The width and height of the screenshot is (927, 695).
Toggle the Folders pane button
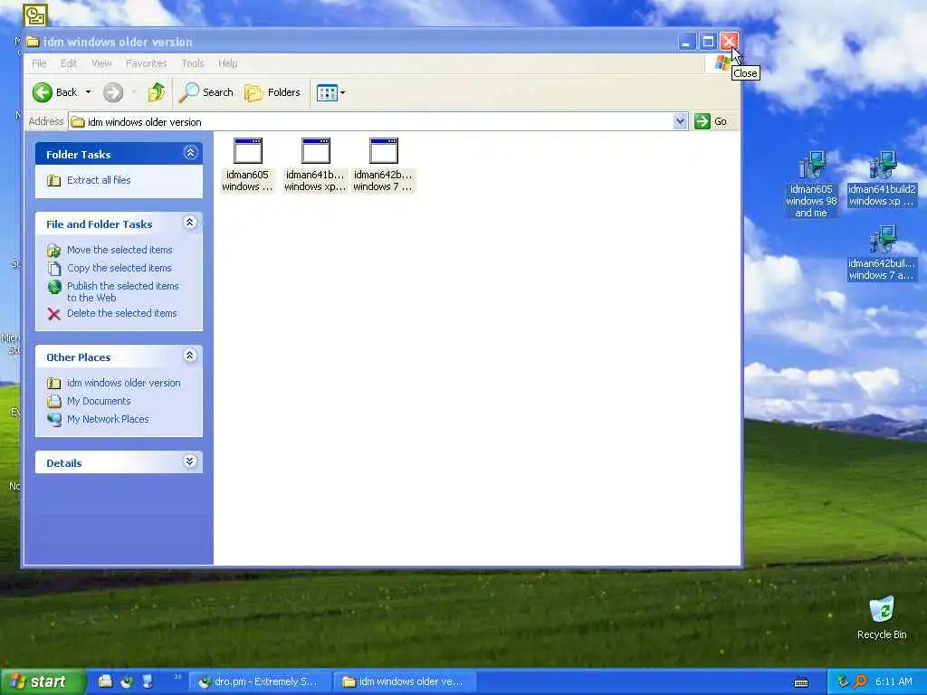click(272, 92)
